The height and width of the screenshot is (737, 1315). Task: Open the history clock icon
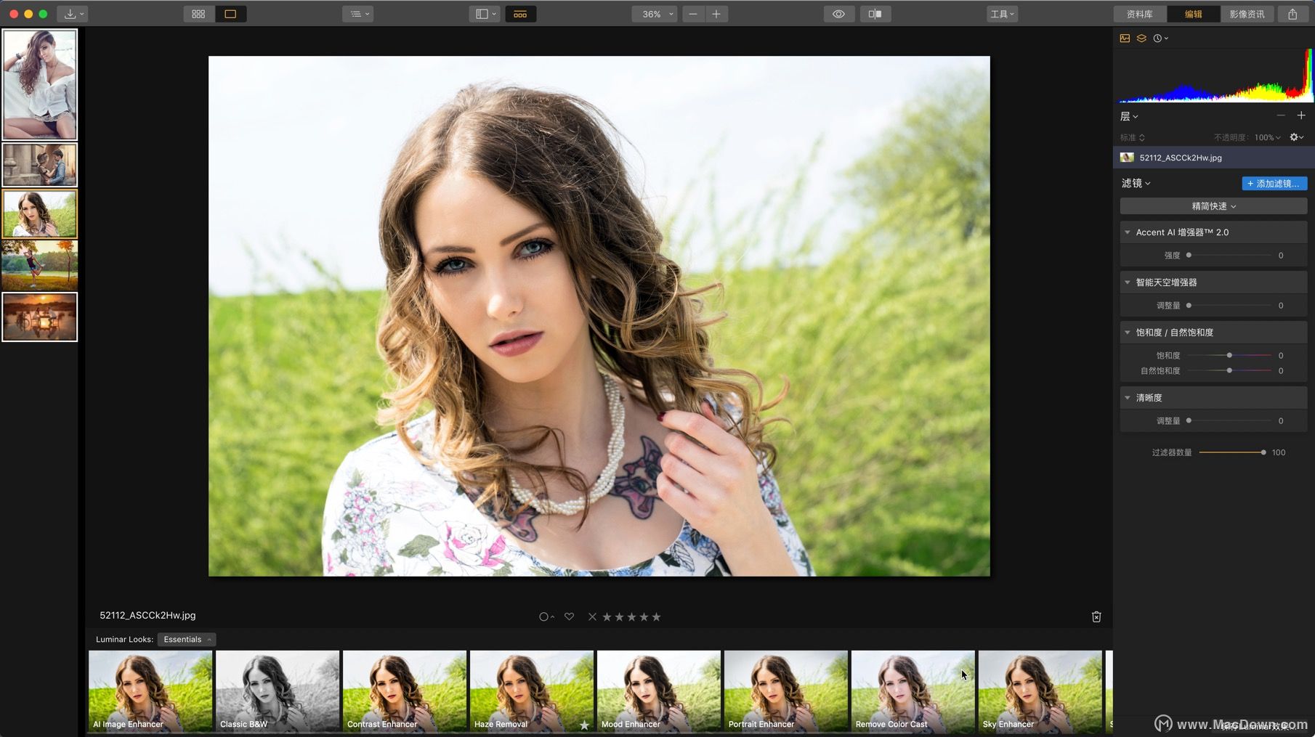click(x=1160, y=38)
